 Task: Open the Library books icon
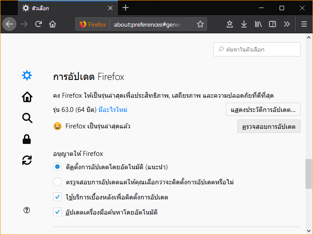tap(258, 24)
